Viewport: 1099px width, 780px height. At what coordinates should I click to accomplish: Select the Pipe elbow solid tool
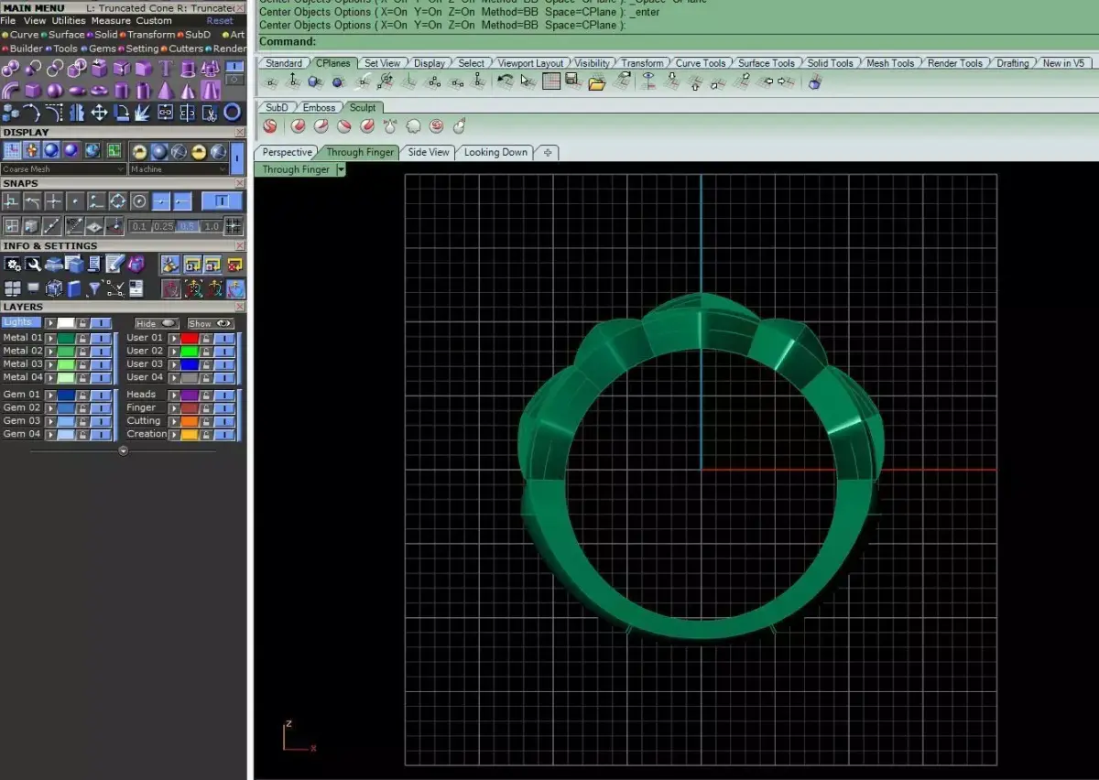click(10, 91)
